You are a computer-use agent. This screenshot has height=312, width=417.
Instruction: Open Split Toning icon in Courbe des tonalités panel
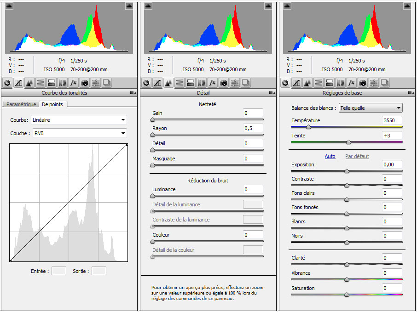click(x=52, y=83)
